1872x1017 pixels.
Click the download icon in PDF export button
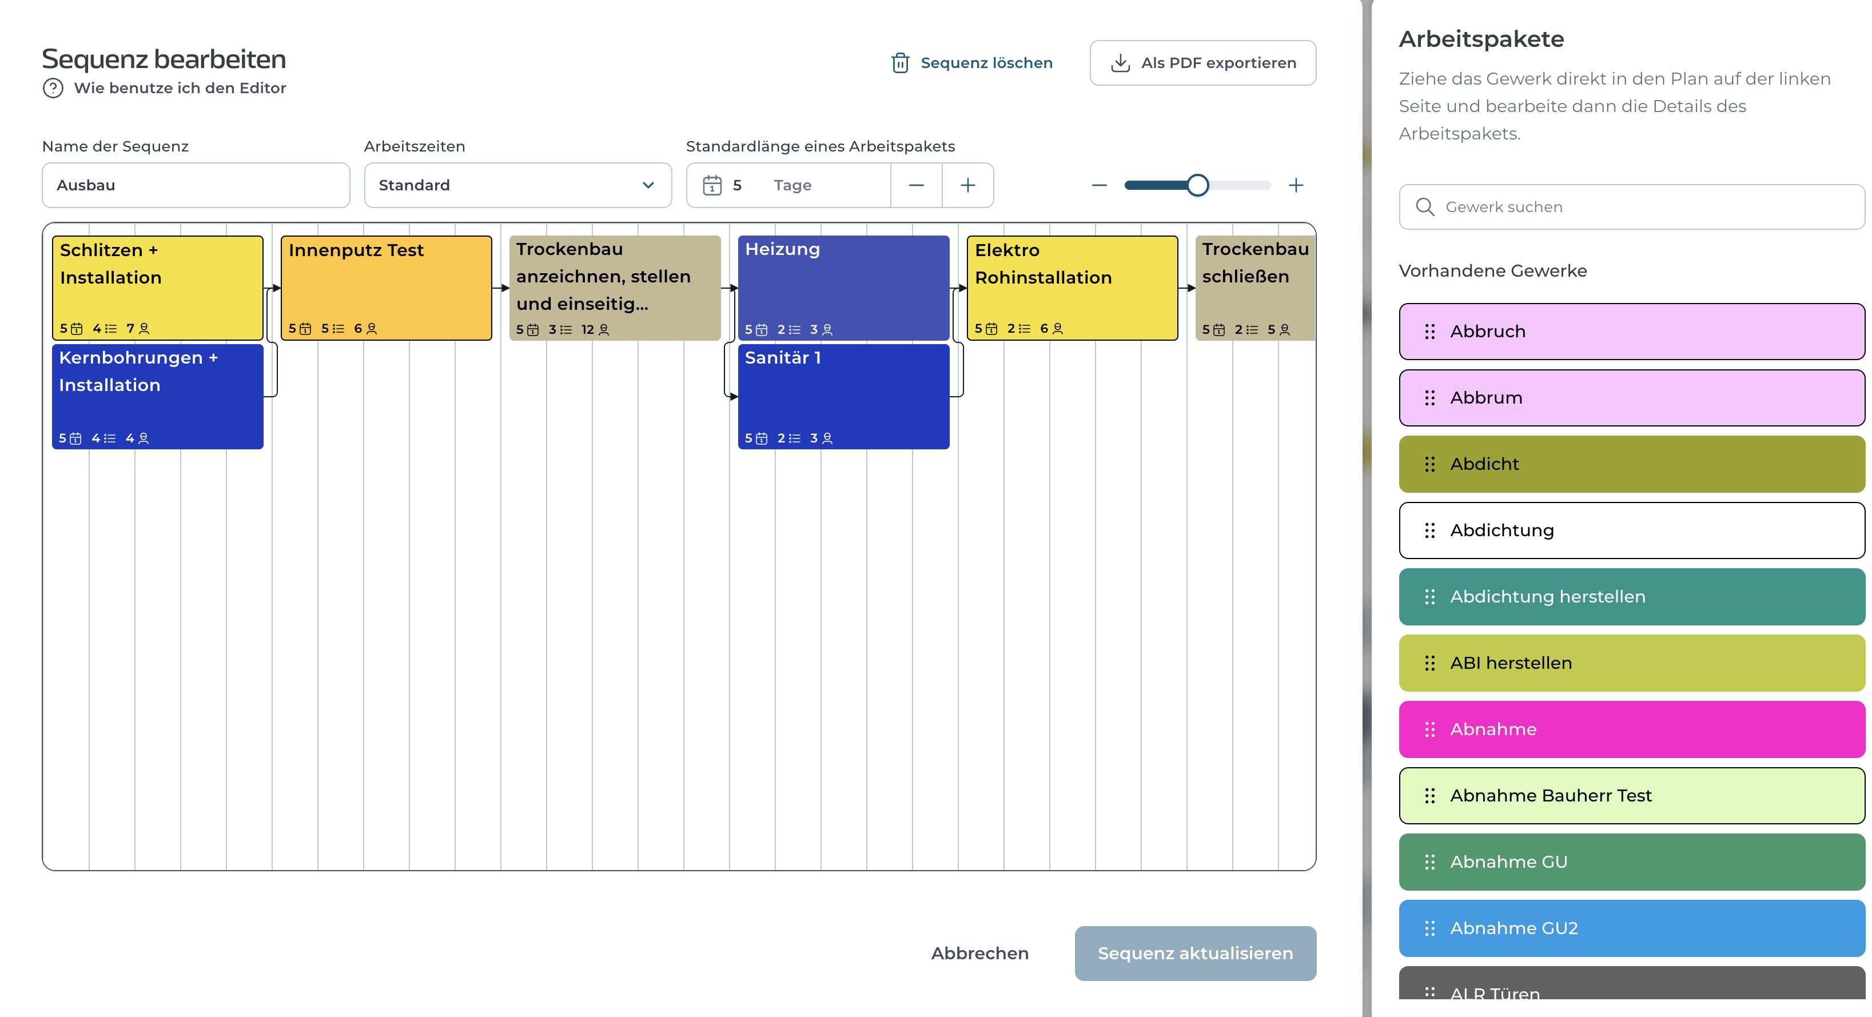pos(1120,63)
